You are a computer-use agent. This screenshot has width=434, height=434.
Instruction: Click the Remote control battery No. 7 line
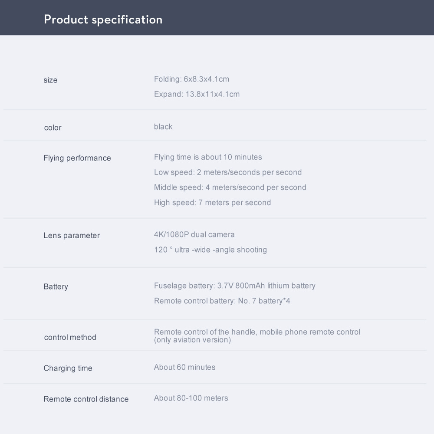222,301
